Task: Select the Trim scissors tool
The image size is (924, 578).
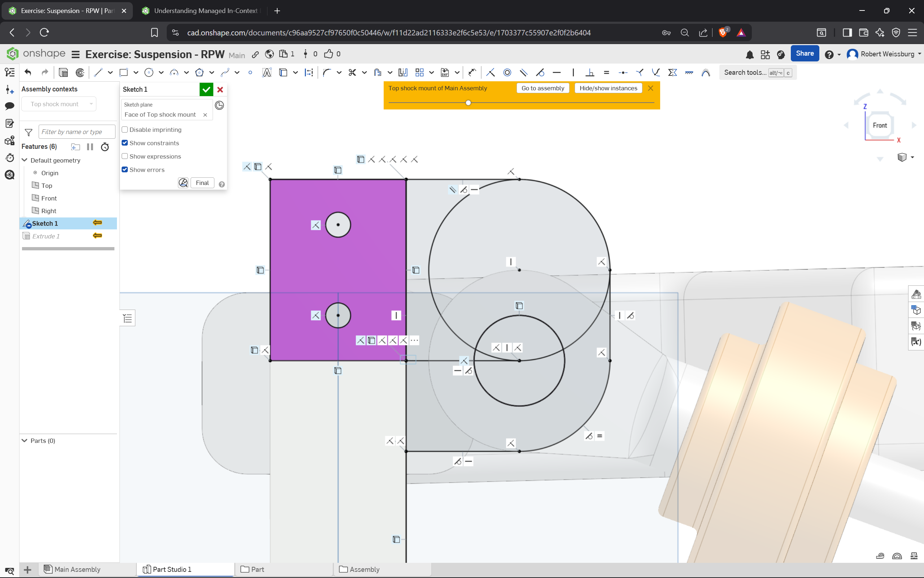Action: [352, 73]
